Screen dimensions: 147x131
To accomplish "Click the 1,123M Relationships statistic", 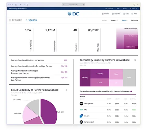I will (50, 30).
